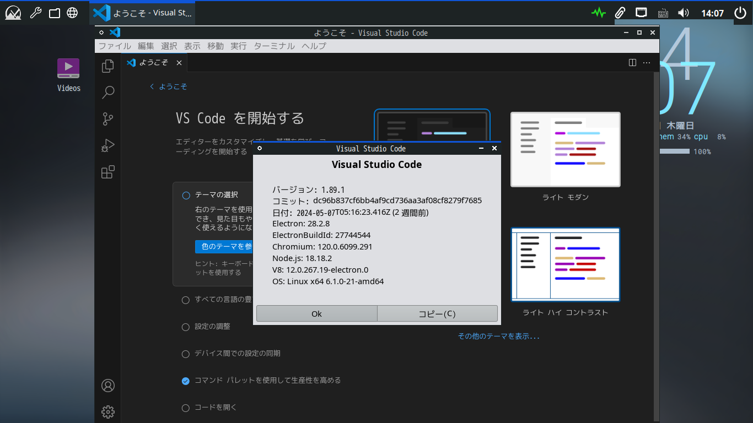
Task: Close the ようこそ tab
Action: pyautogui.click(x=179, y=63)
